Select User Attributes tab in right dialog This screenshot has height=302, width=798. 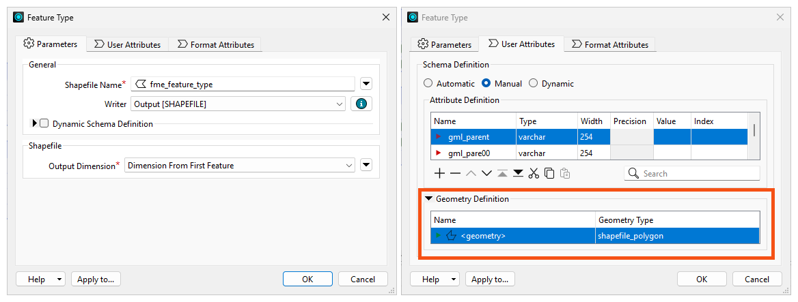pyautogui.click(x=521, y=44)
